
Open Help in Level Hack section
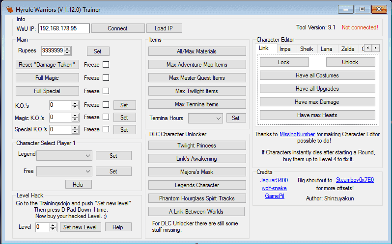point(118,227)
